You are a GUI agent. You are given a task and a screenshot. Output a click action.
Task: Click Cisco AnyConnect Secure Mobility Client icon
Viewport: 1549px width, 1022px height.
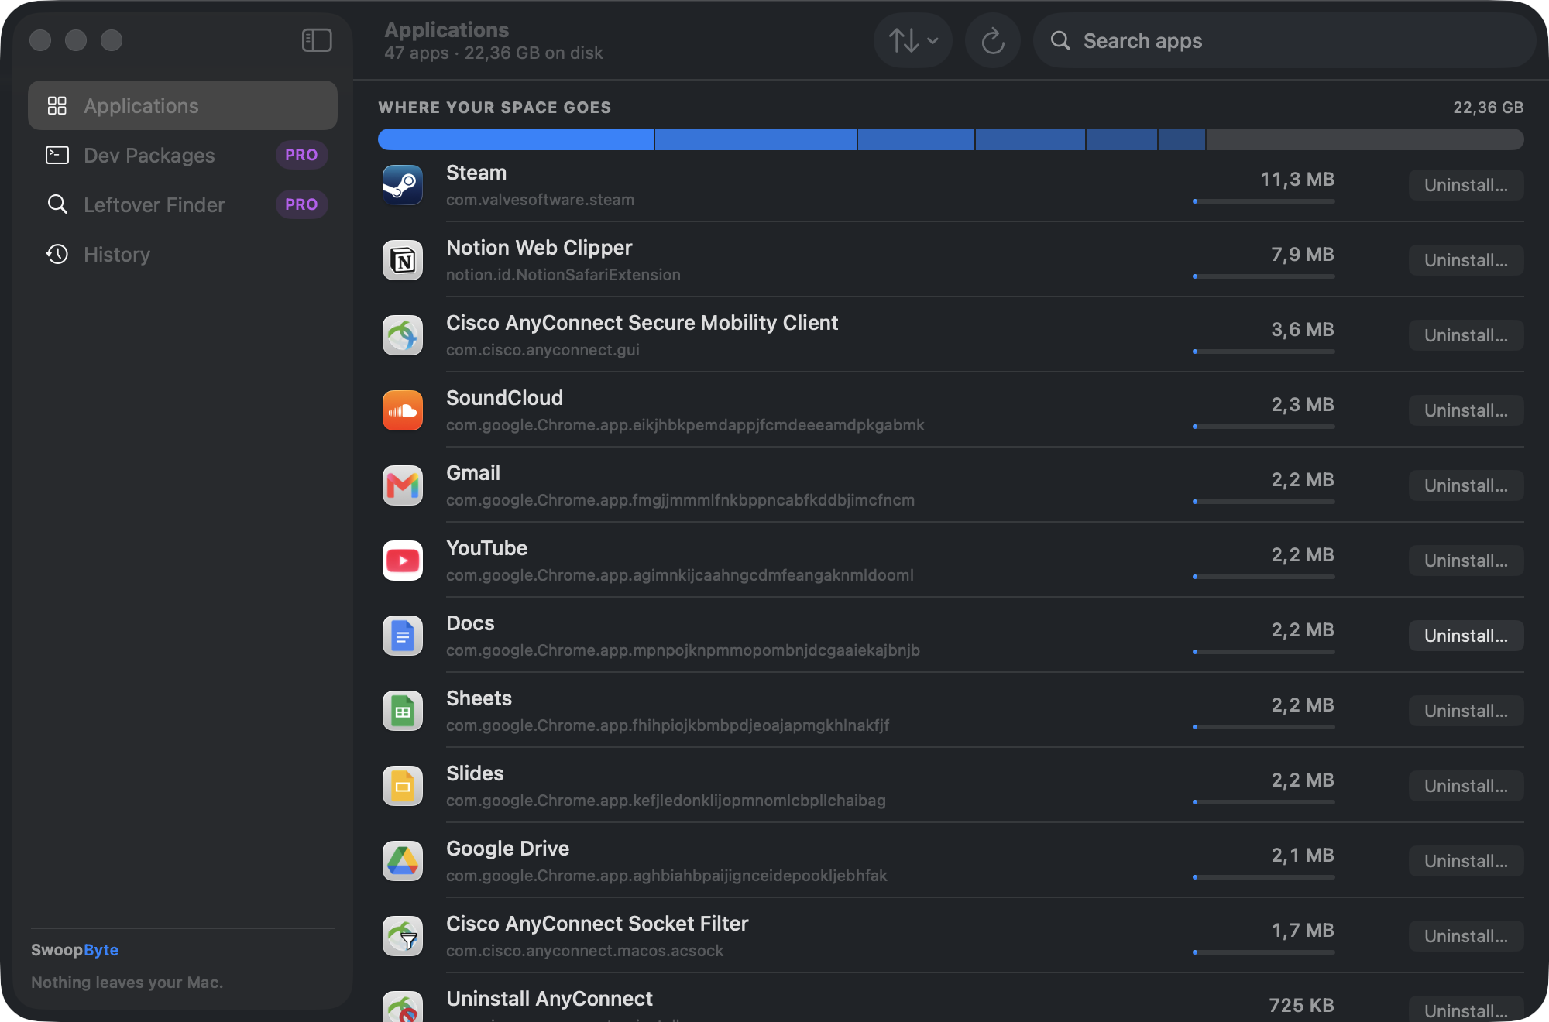coord(403,335)
